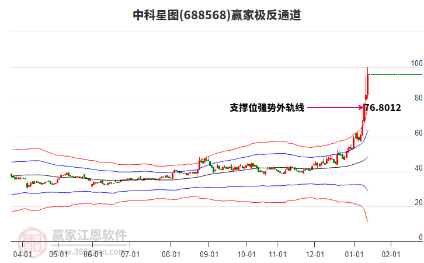This screenshot has width=424, height=263.
Task: Click the x-axis date 12-01
Action: point(315,254)
